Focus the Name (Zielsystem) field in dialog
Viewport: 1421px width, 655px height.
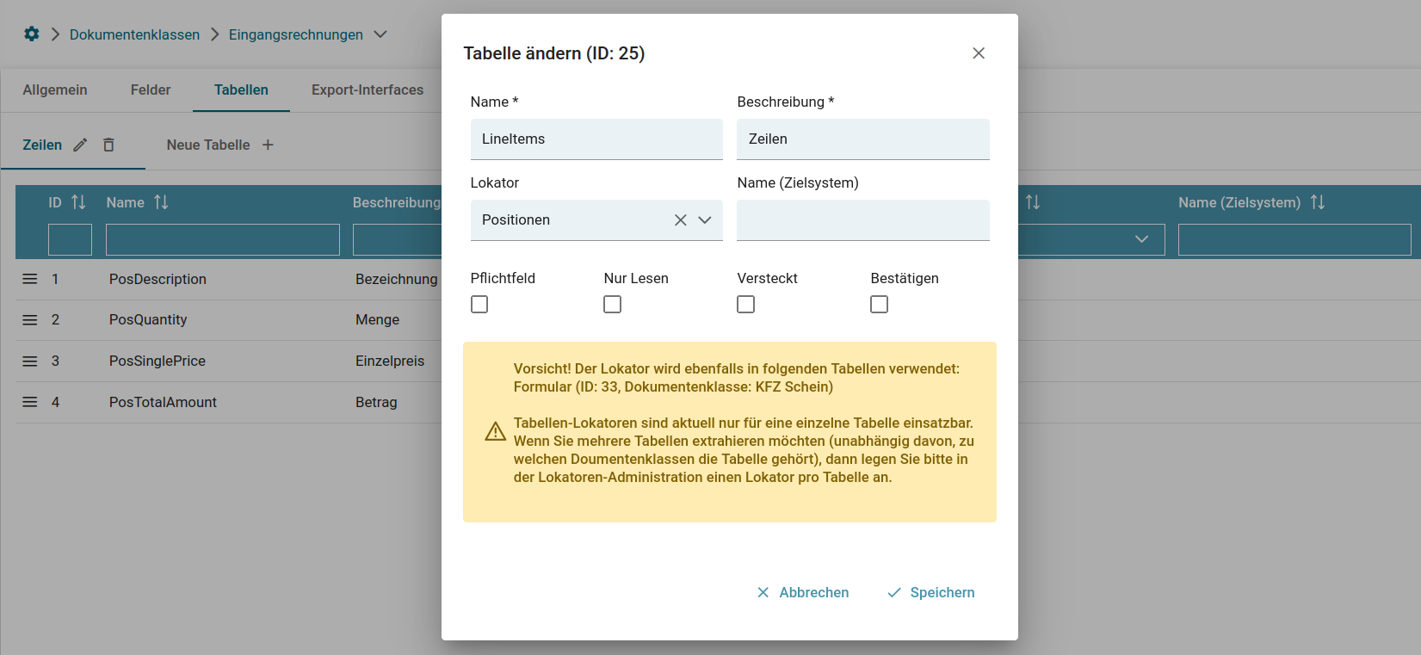863,220
